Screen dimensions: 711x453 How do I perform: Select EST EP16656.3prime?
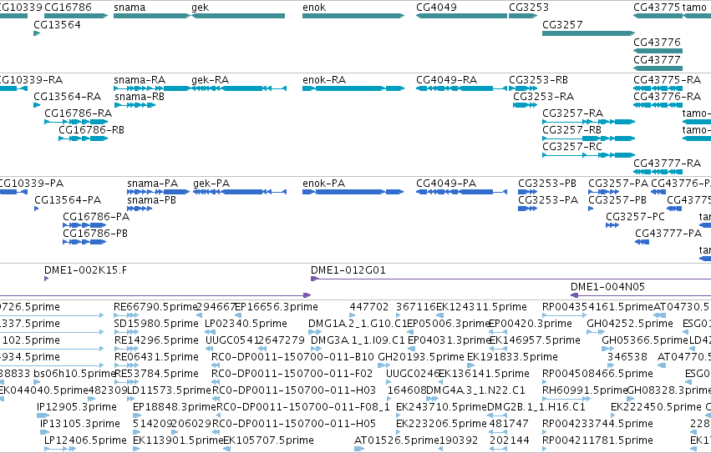tap(237, 315)
